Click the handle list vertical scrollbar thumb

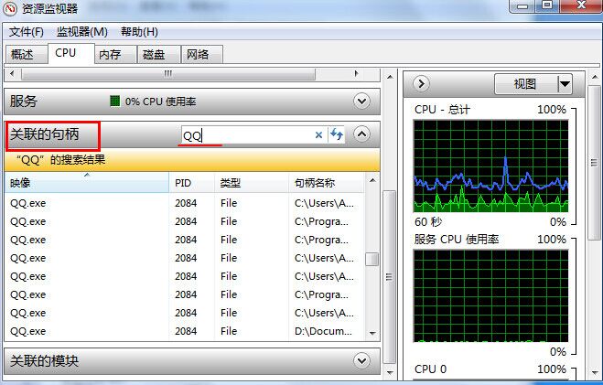(371, 259)
